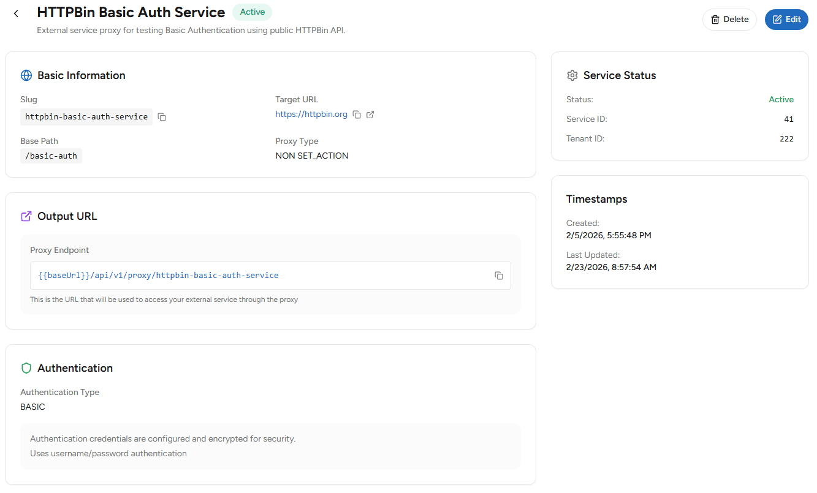The height and width of the screenshot is (493, 817).
Task: Select the slug value httpbin-basic-auth-service
Action: pos(86,116)
